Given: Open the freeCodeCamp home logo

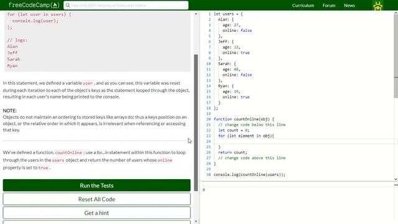Looking at the screenshot, I should coord(34,5).
